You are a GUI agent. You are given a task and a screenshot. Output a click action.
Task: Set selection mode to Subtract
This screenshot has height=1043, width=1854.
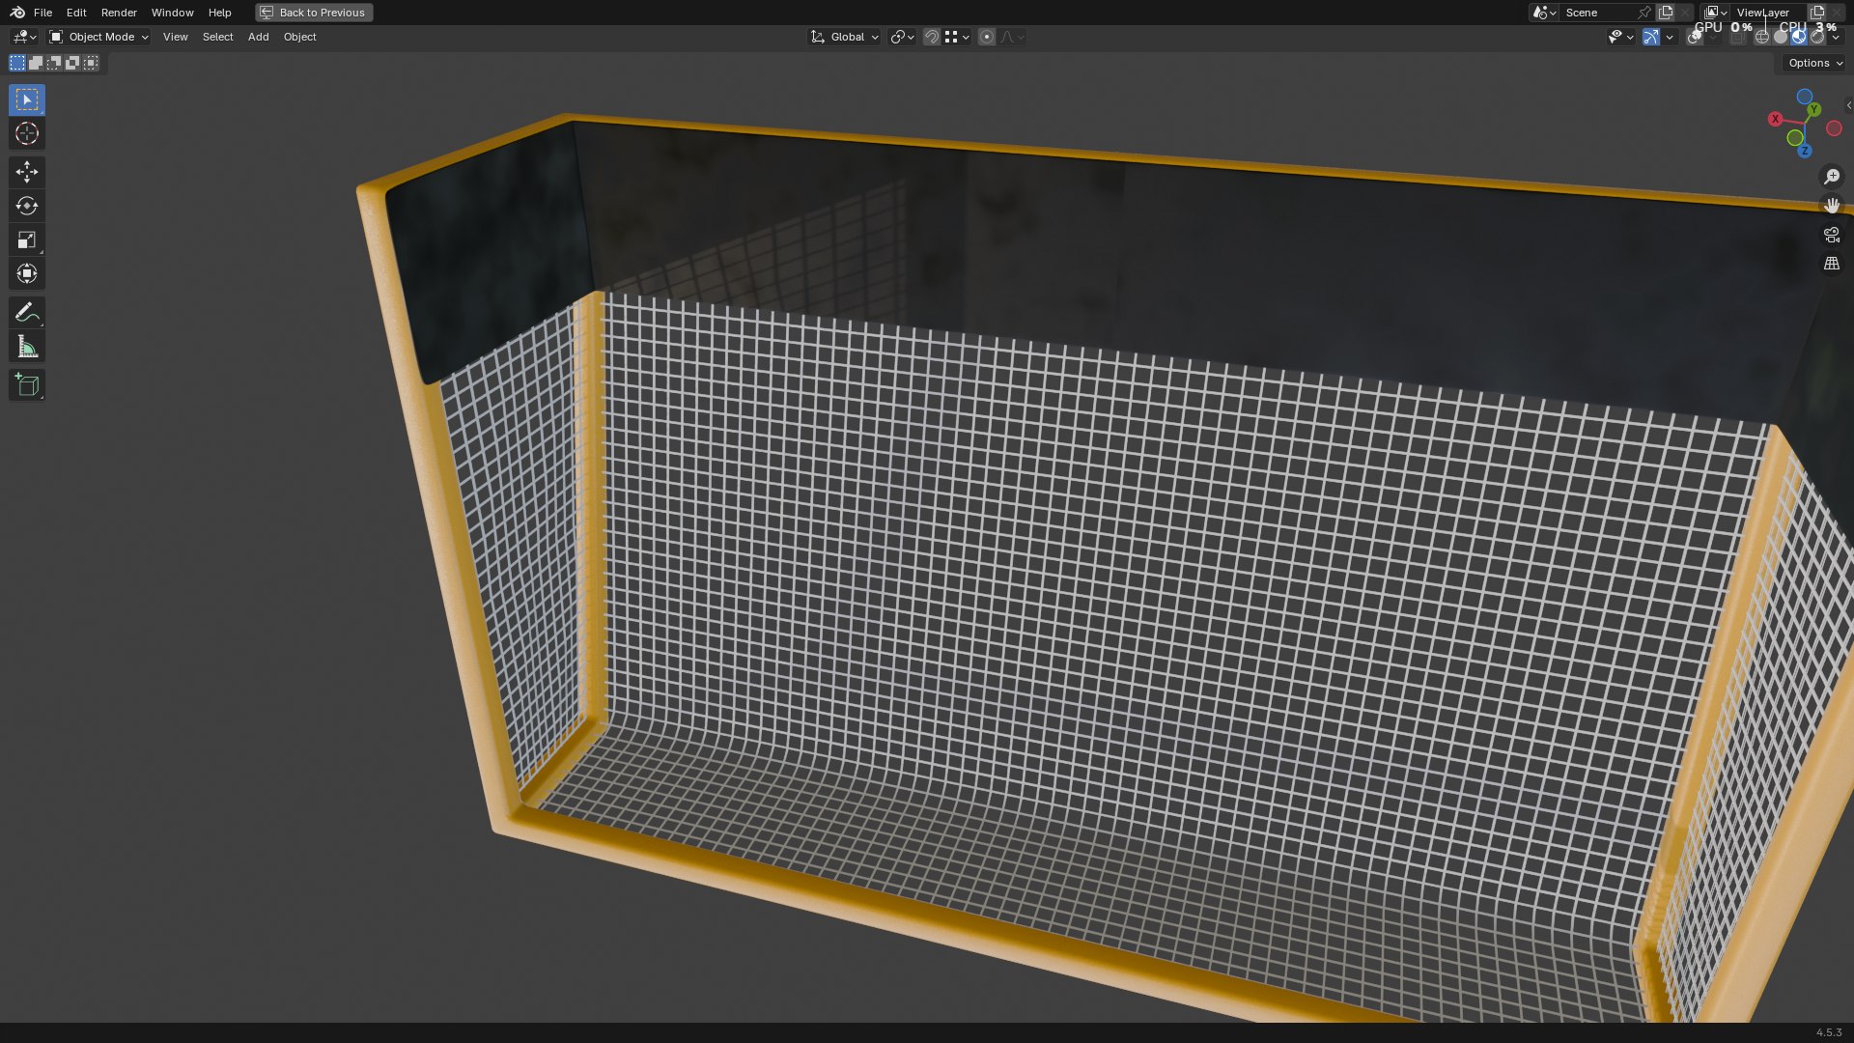click(x=54, y=63)
